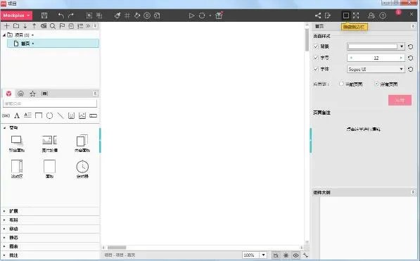Click the paint bucket icon in toolbar
Viewport: 420px width, 261px height.
pos(137,15)
